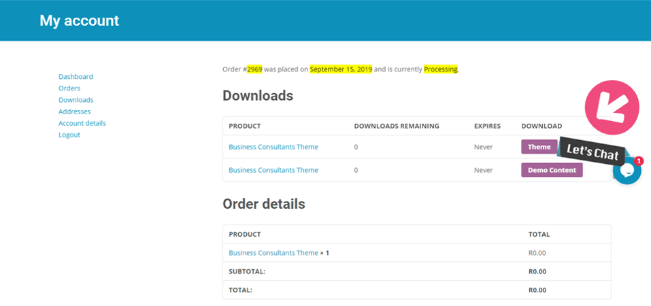Click the highlighted order number 2969
651x306 pixels.
click(x=254, y=69)
